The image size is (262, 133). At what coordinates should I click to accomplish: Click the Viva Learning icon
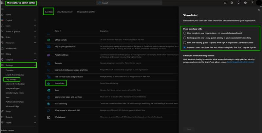(x=48, y=104)
